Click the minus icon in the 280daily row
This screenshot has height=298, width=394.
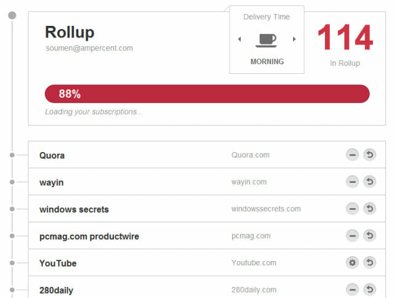pos(352,289)
